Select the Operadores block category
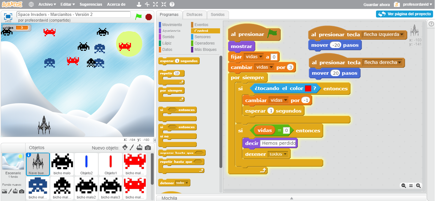This screenshot has height=201, width=435. point(204,43)
